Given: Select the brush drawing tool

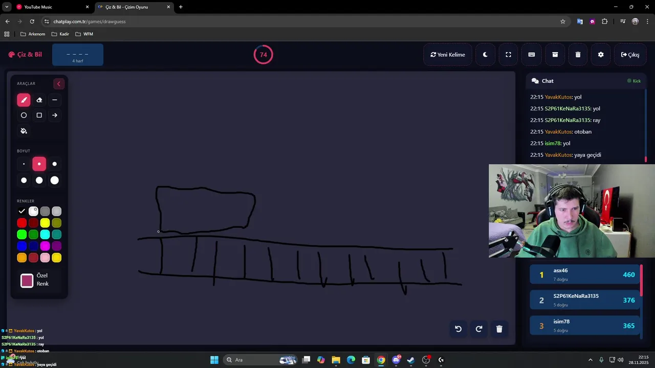Looking at the screenshot, I should pos(24,100).
